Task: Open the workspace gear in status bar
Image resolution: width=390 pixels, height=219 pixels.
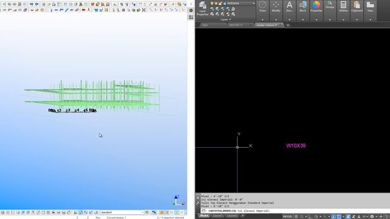Action: 372,217
